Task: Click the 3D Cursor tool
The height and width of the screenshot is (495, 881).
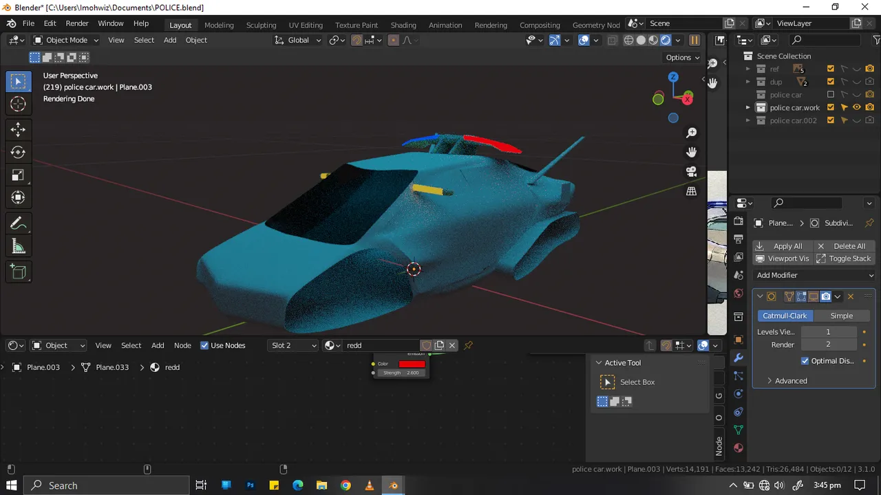Action: pyautogui.click(x=19, y=104)
